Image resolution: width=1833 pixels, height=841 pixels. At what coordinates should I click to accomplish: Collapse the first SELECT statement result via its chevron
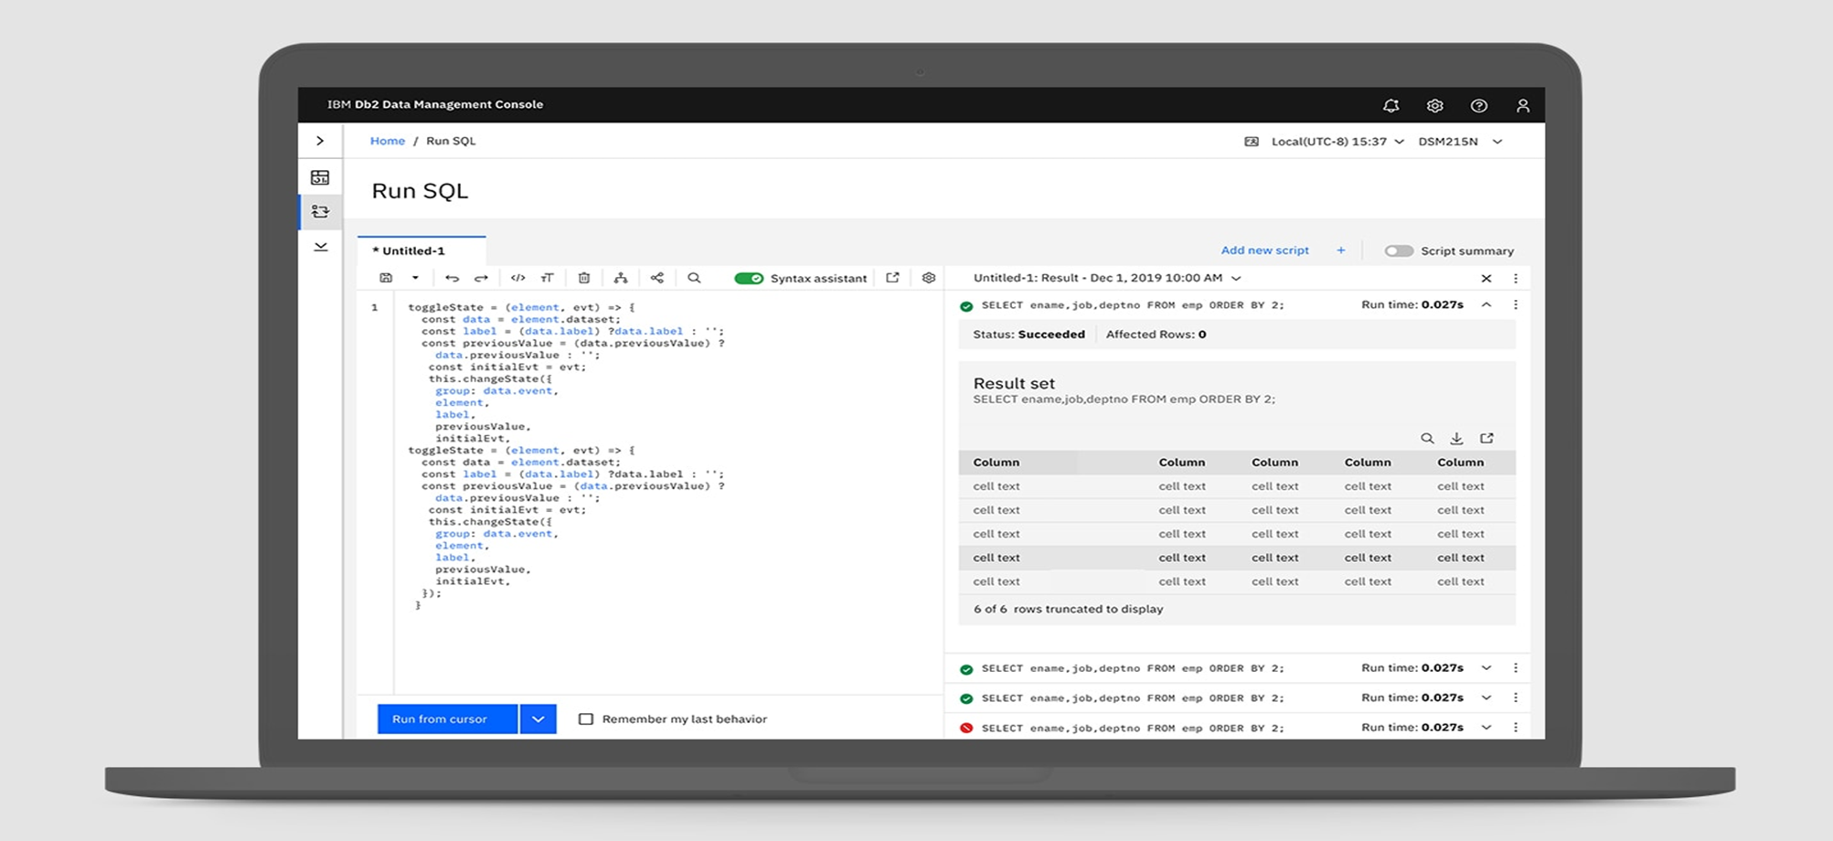(x=1489, y=304)
